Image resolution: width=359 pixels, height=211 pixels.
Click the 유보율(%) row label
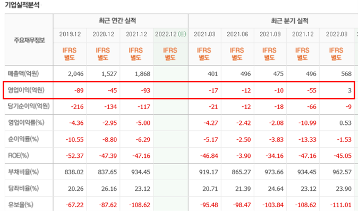tap(21, 205)
